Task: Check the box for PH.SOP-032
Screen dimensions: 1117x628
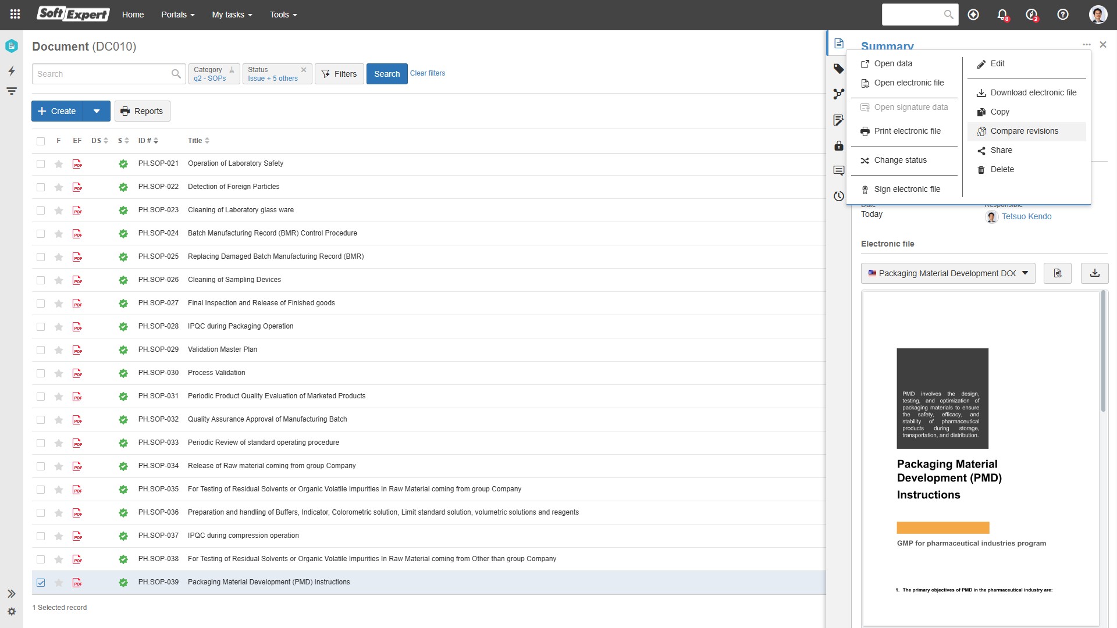Action: [x=41, y=420]
